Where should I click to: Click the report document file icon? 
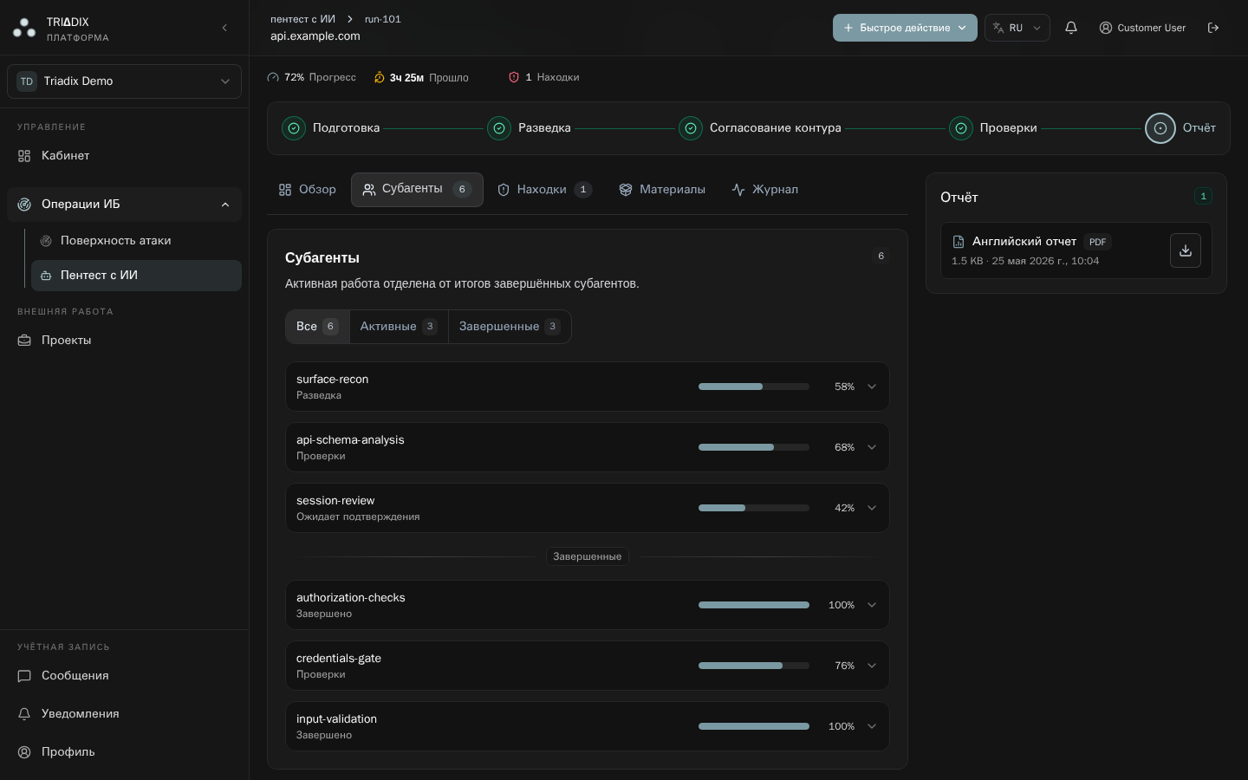point(959,242)
